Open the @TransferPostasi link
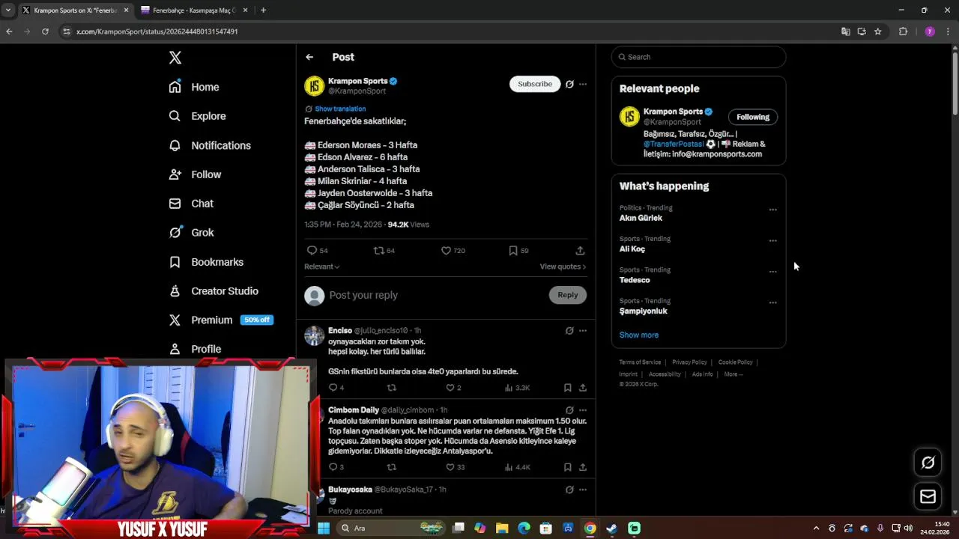The image size is (959, 539). pos(673,144)
